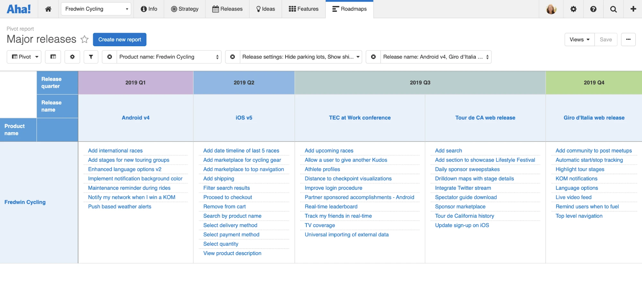Open the help question mark icon
Viewport: 642px width, 300px height.
[593, 9]
